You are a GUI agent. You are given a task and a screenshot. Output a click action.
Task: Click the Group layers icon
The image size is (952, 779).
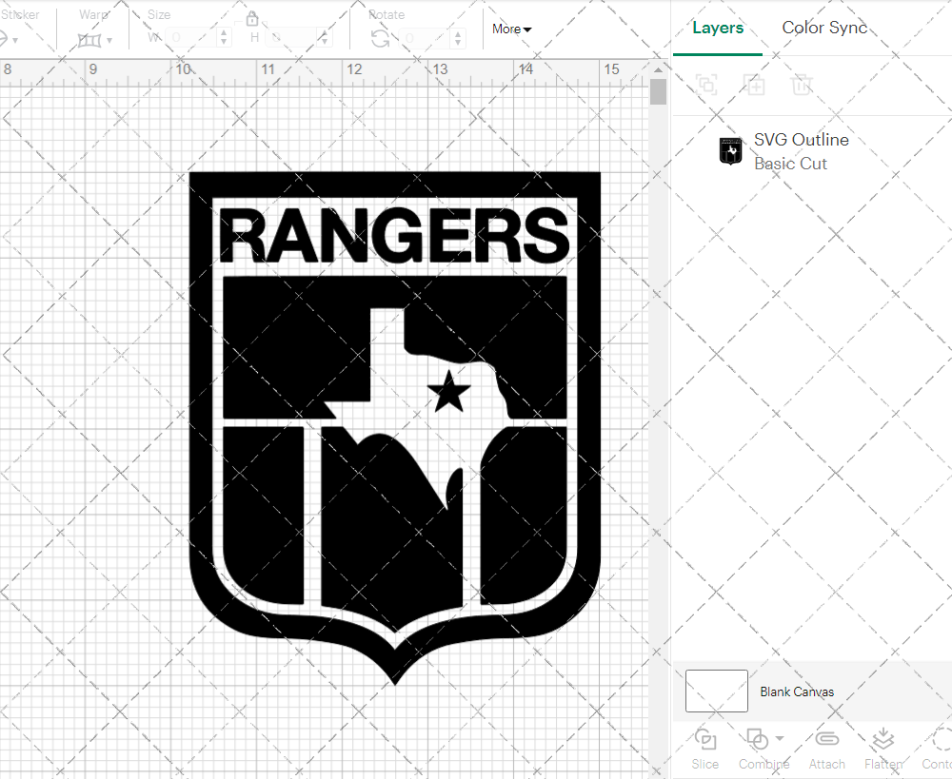click(x=705, y=85)
